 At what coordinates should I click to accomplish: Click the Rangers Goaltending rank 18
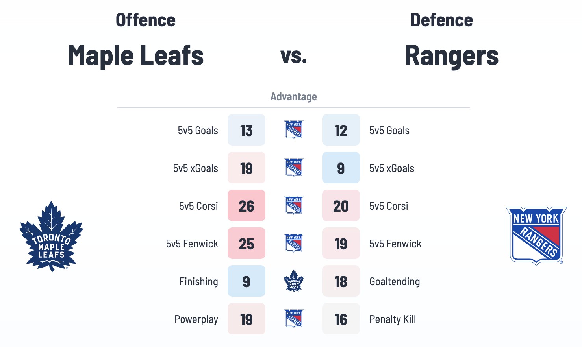[341, 281]
